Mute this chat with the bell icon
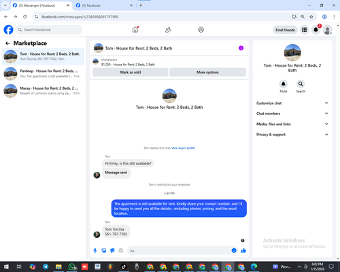Viewport: 340px width, 272px height. point(284,84)
